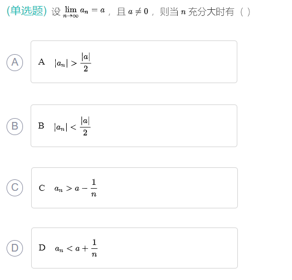This screenshot has width=292, height=280.
Task: Click the 1/n fraction in option C
Action: pyautogui.click(x=94, y=188)
